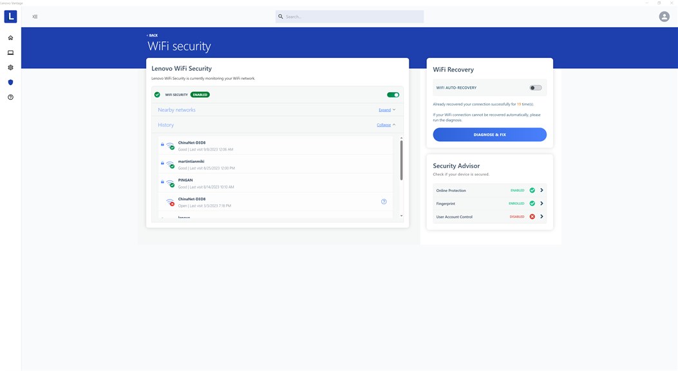Click the WiFi Recovery heading
This screenshot has height=371, width=678.
(453, 70)
